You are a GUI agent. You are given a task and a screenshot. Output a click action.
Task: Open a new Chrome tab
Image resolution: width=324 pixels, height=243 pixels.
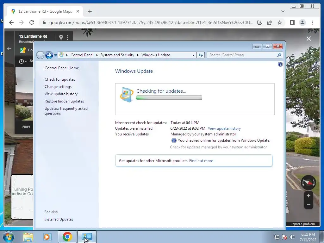click(x=90, y=11)
